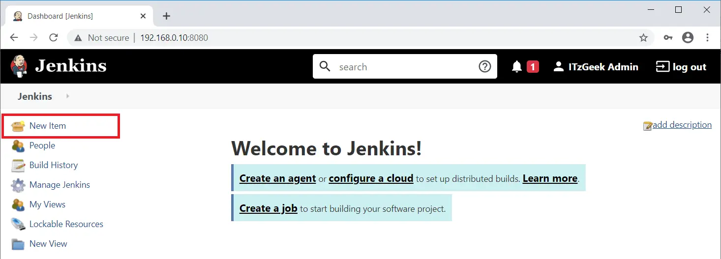Open the search help question mark icon
The width and height of the screenshot is (721, 259).
click(485, 66)
